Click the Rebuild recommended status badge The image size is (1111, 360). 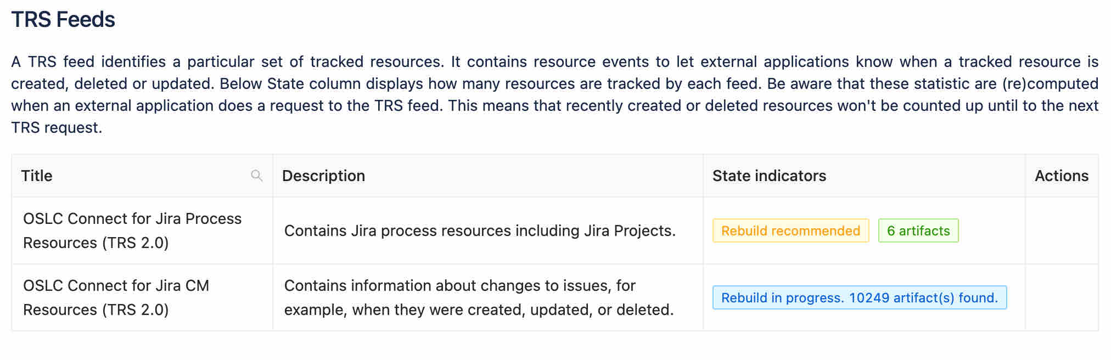point(790,230)
